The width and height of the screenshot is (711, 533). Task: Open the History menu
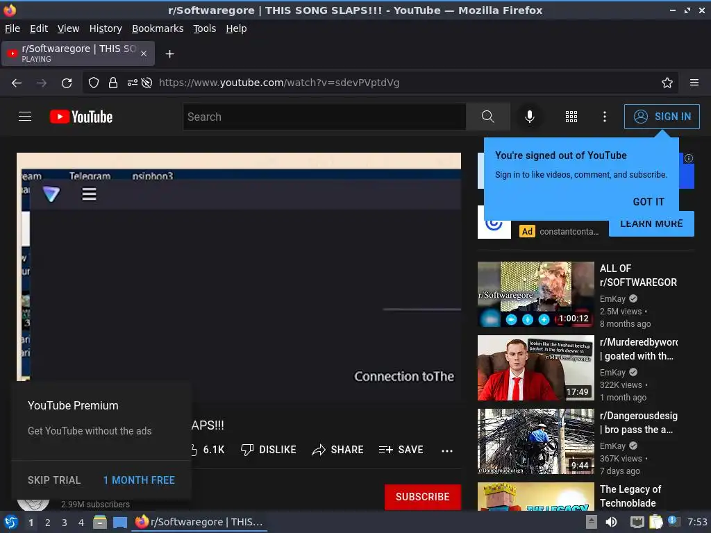point(106,28)
